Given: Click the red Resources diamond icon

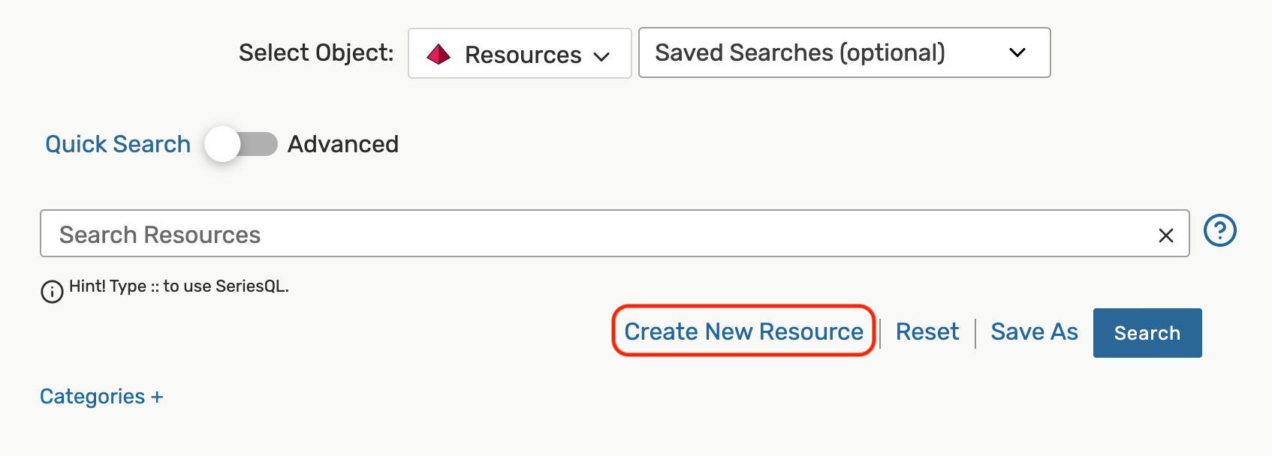Looking at the screenshot, I should [439, 54].
